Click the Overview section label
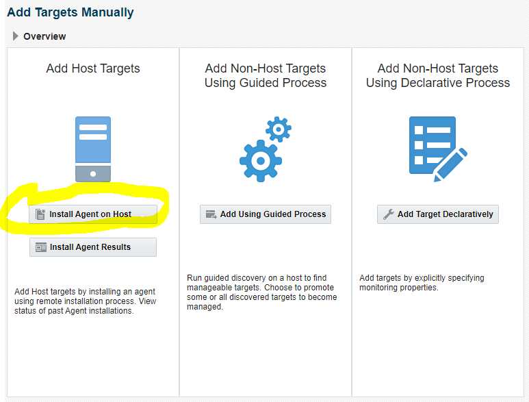529x402 pixels. [x=44, y=36]
